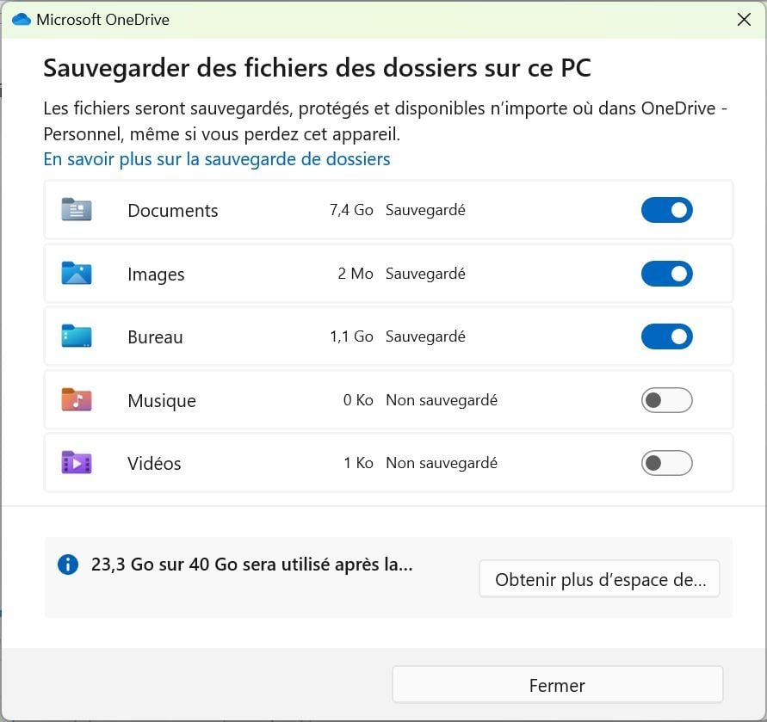Viewport: 767px width, 722px height.
Task: Turn on the Vidéos backup toggle
Action: coord(667,463)
